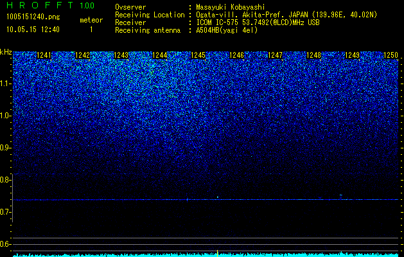Click the Receiving Location label

pyautogui.click(x=150, y=15)
